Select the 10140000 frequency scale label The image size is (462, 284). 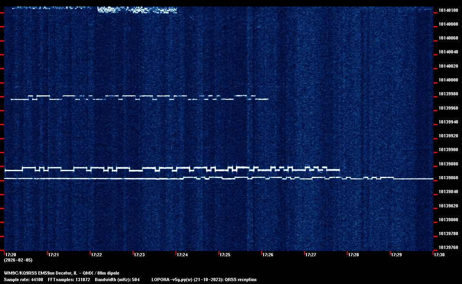click(x=448, y=80)
